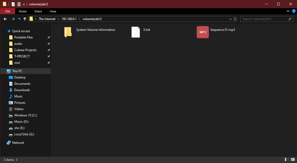Image resolution: width=297 pixels, height=163 pixels.
Task: Open Local Disk (G:) drive
Action: [24, 134]
